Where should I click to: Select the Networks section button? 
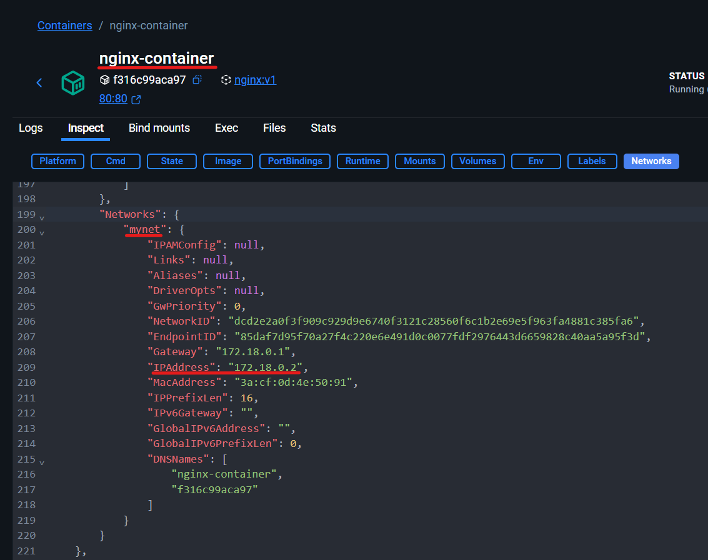click(x=651, y=161)
